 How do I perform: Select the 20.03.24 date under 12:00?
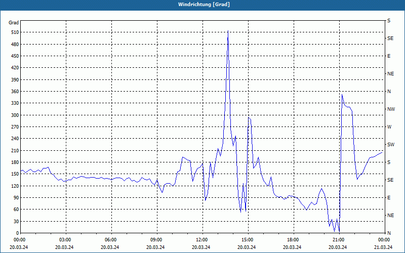201,247
